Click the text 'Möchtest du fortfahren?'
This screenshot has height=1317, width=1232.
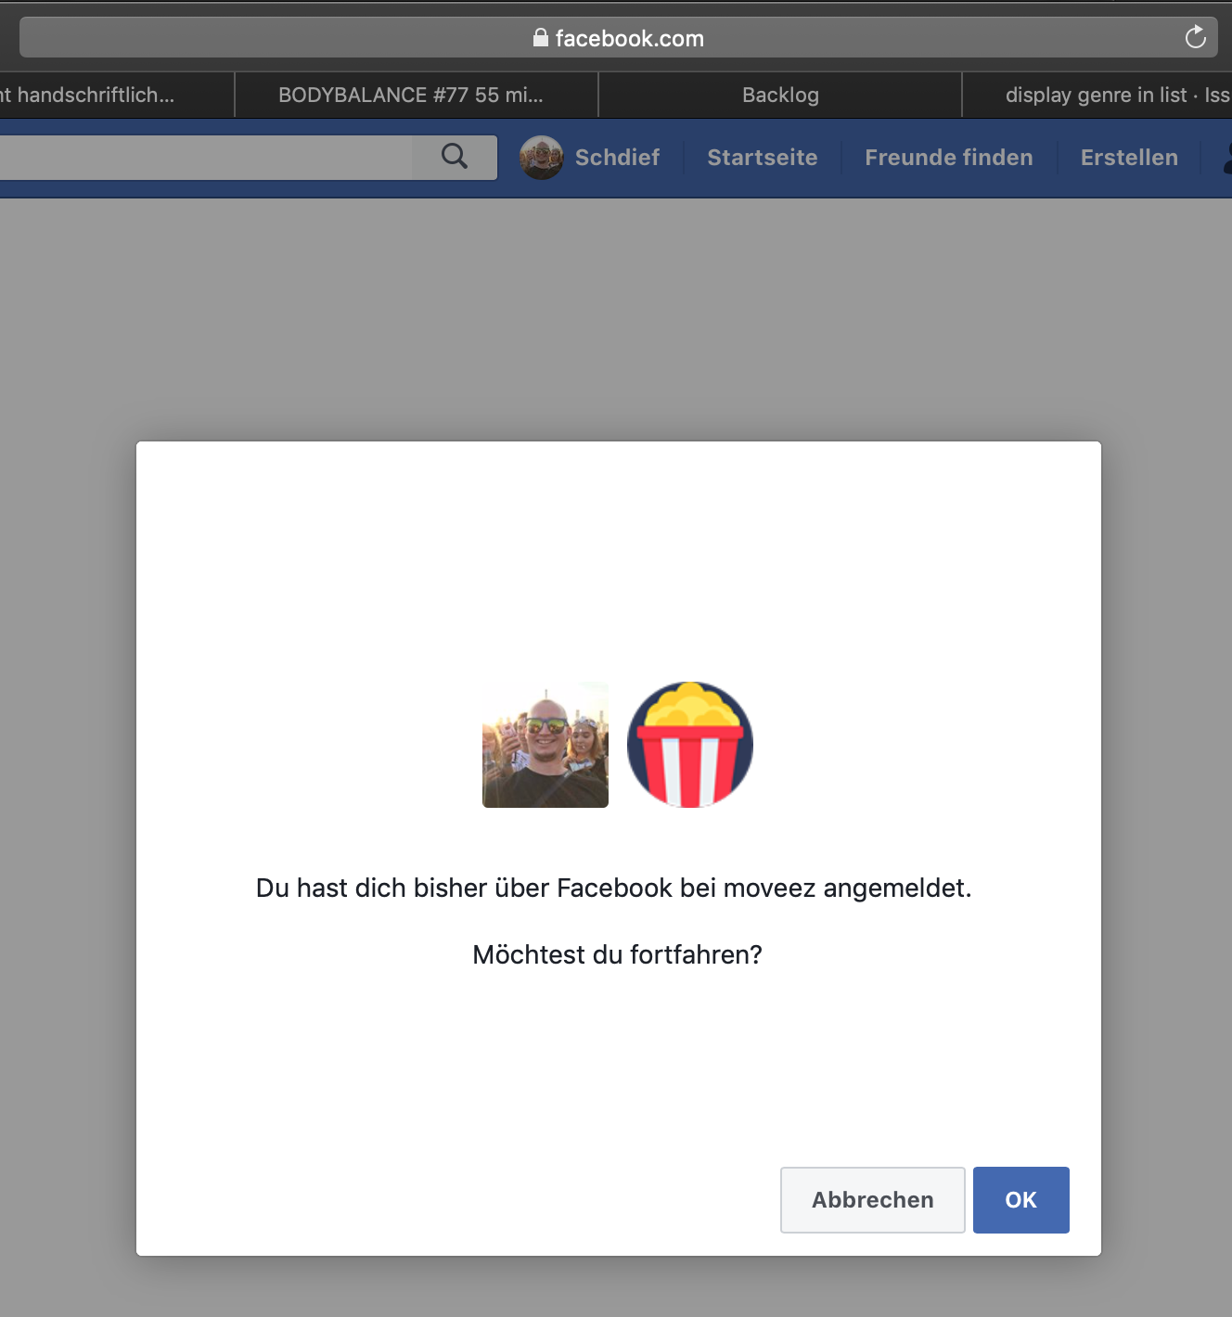[617, 954]
